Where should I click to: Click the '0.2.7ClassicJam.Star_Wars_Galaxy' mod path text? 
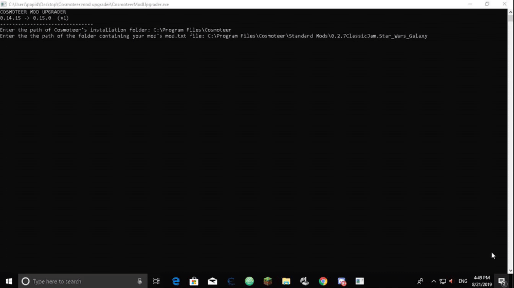pyautogui.click(x=379, y=36)
